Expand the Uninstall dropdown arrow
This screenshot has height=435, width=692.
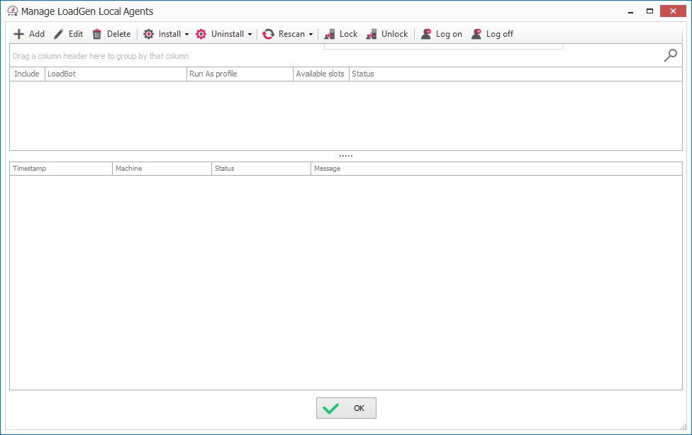point(250,35)
